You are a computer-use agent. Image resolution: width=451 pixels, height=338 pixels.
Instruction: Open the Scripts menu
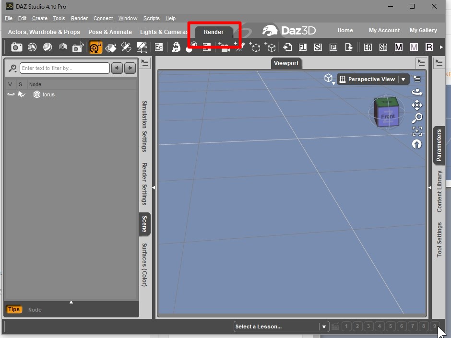(x=151, y=18)
